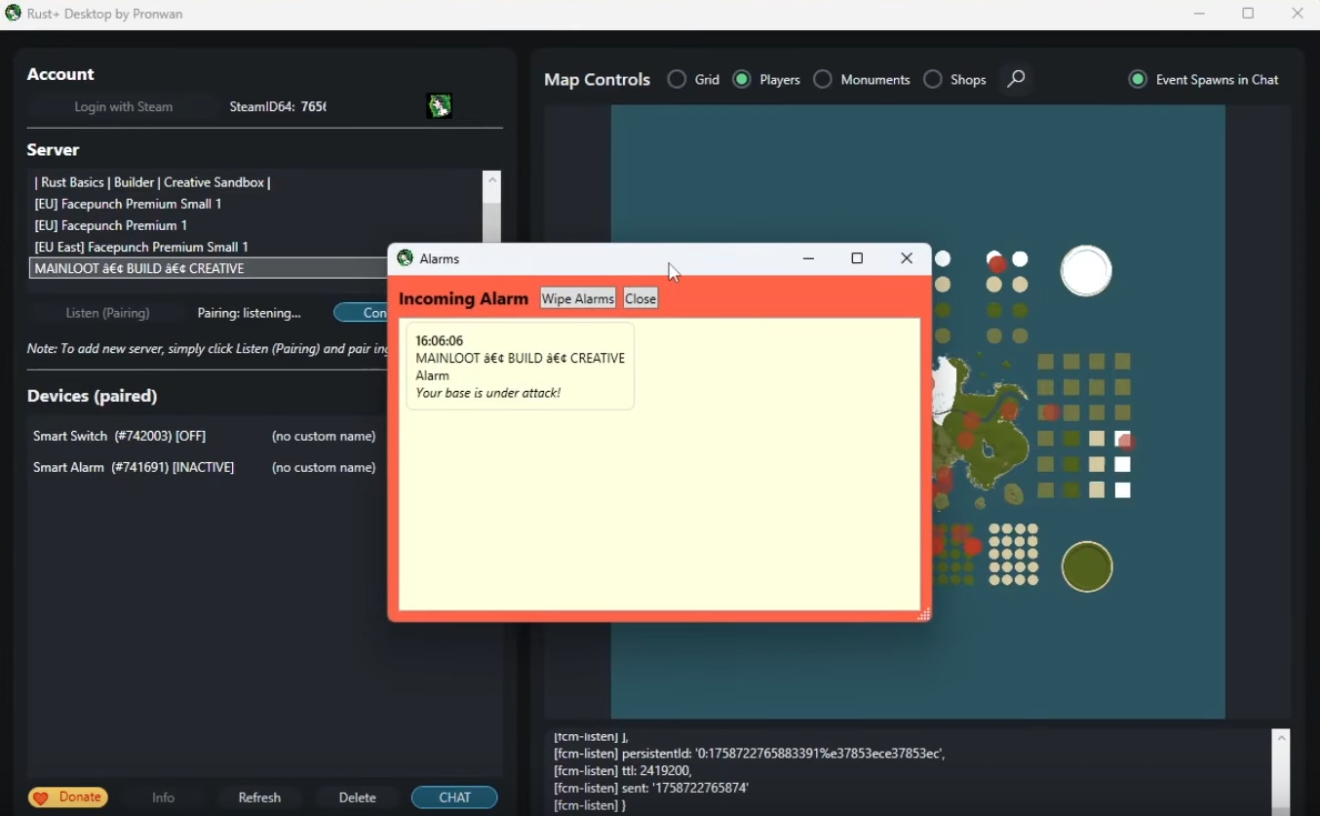1320x816 pixels.
Task: Click the heart Donate button
Action: click(x=68, y=797)
